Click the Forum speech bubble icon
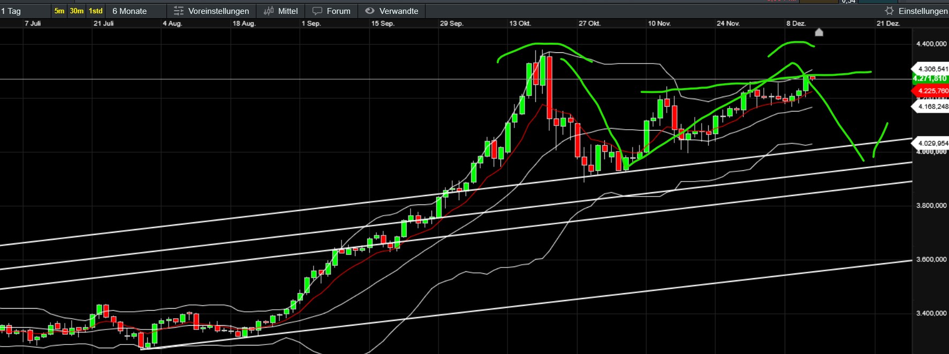 (x=317, y=11)
